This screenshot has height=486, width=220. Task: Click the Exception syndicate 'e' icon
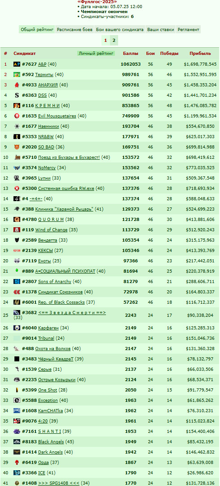point(17,400)
